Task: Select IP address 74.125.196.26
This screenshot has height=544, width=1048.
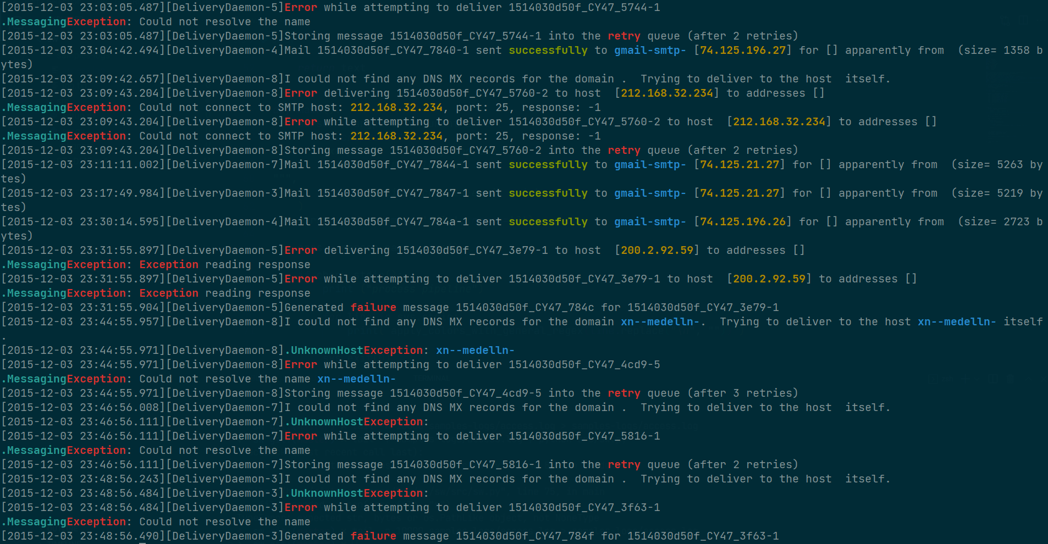Action: point(743,221)
